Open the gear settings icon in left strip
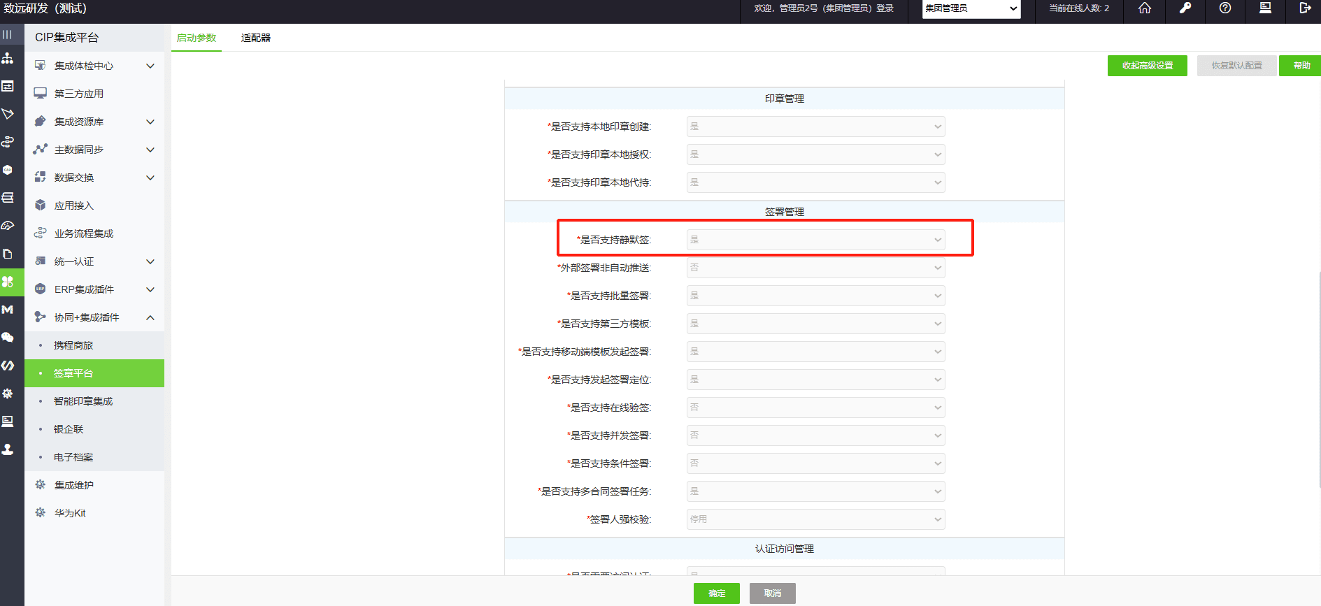The image size is (1321, 606). tap(8, 394)
